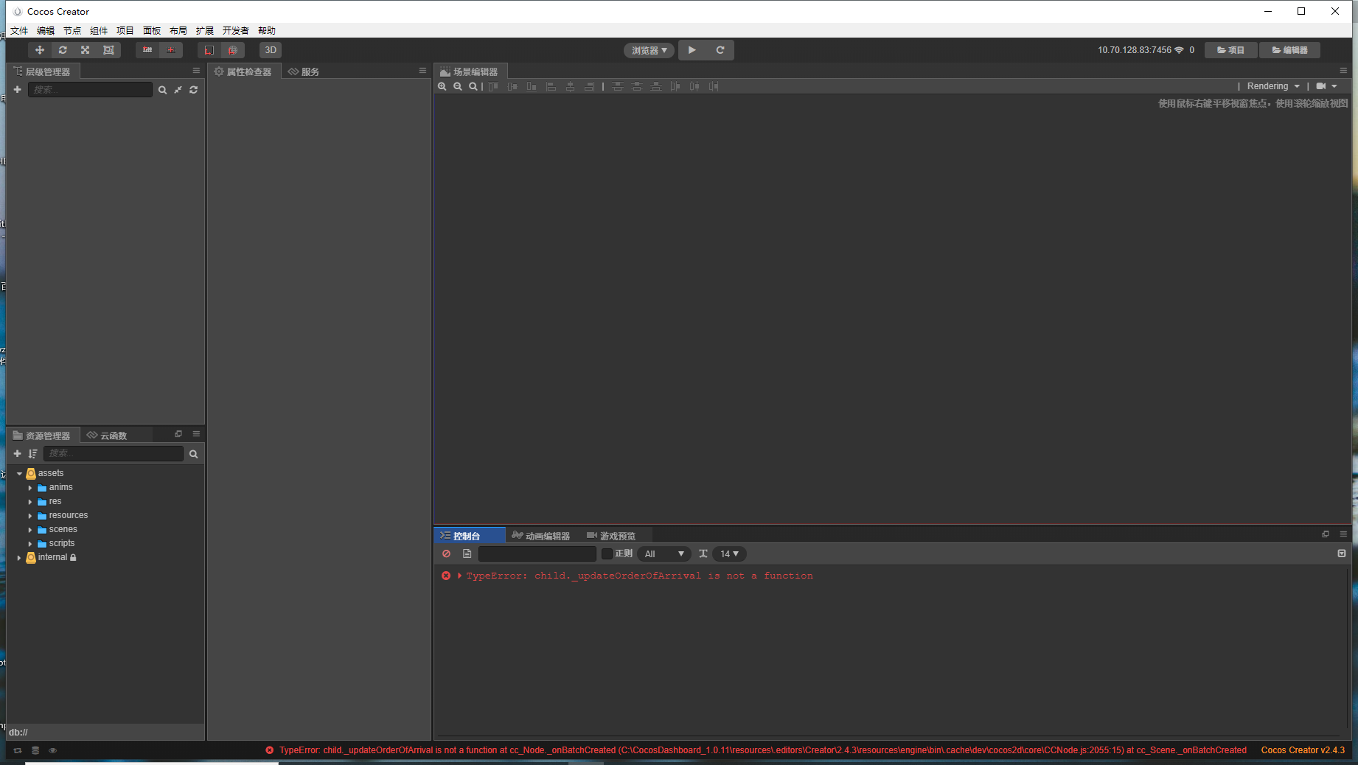This screenshot has width=1358, height=765.
Task: Reset the scene editor zoom
Action: [473, 86]
